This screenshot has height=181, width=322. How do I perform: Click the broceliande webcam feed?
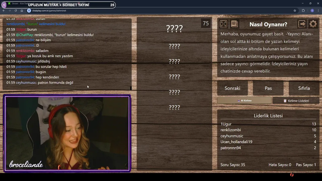click(x=67, y=133)
